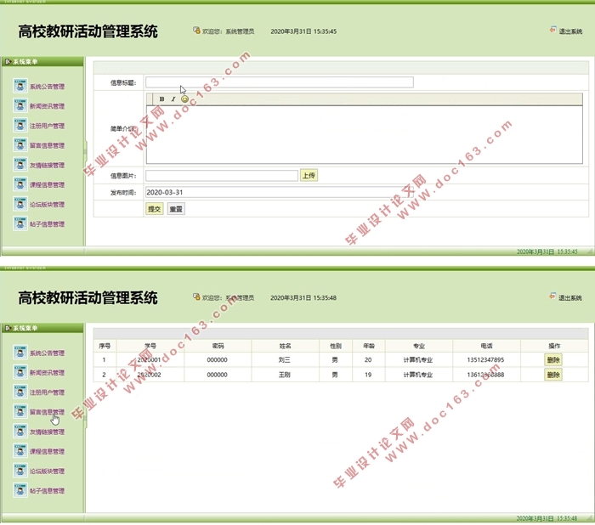Click the user welcome icon in bottom window

tap(196, 296)
